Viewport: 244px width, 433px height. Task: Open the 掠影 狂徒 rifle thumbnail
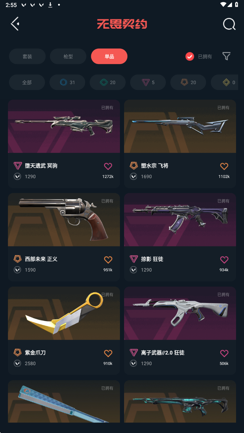[180, 220]
